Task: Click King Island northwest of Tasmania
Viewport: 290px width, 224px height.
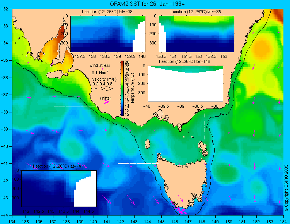Action: 147,144
